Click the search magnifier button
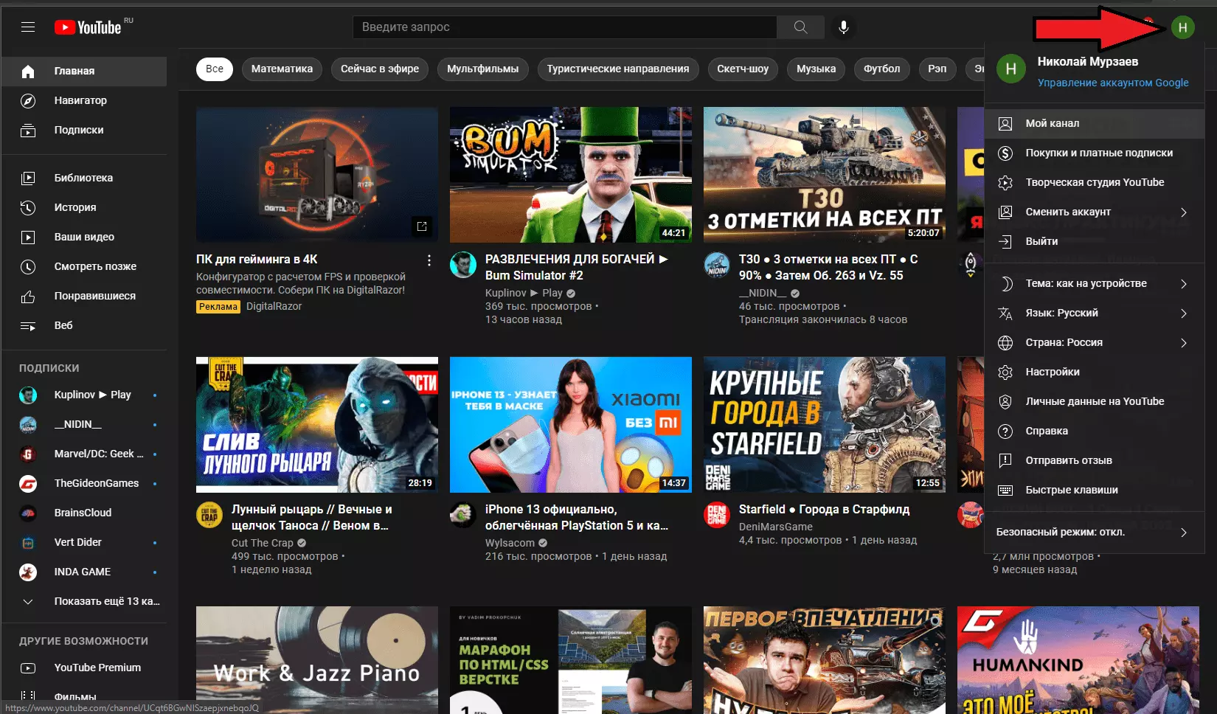This screenshot has height=714, width=1217. click(800, 27)
